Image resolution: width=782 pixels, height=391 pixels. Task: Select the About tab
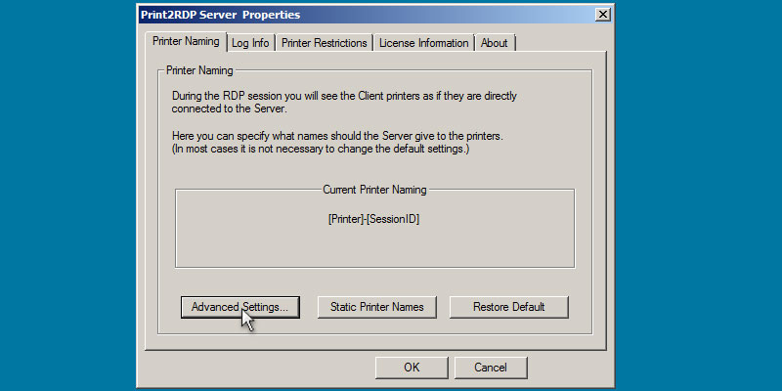(494, 43)
